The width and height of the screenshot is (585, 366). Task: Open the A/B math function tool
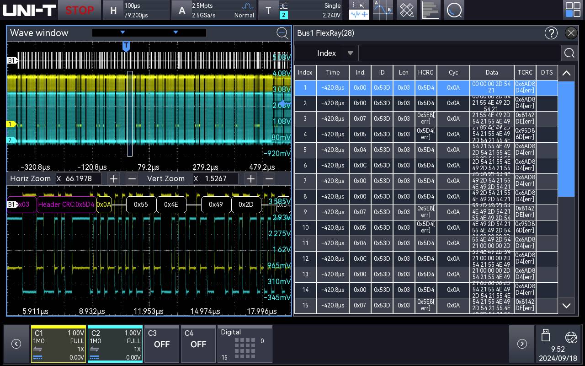point(383,10)
